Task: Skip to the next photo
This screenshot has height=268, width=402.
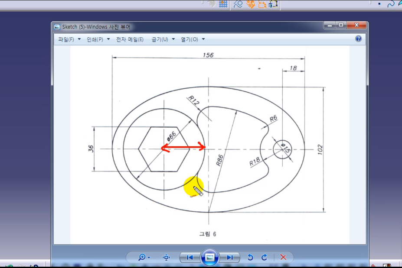Action: coord(230,257)
